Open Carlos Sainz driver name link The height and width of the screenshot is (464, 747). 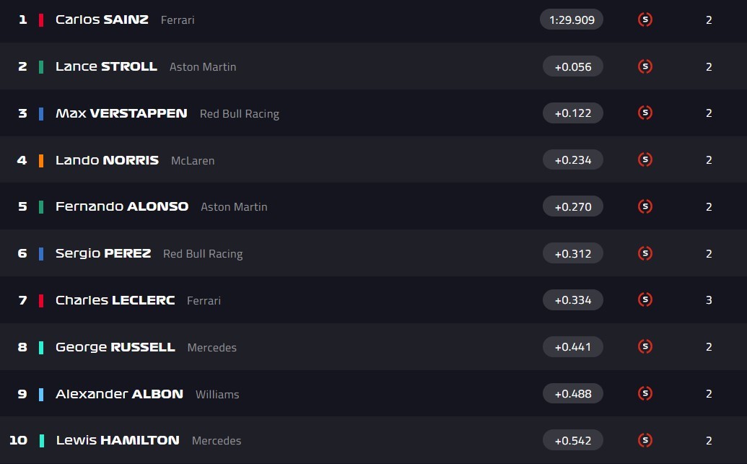(x=102, y=19)
